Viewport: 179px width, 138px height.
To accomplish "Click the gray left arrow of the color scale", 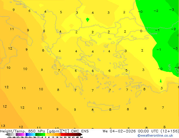I will coord(6,134).
